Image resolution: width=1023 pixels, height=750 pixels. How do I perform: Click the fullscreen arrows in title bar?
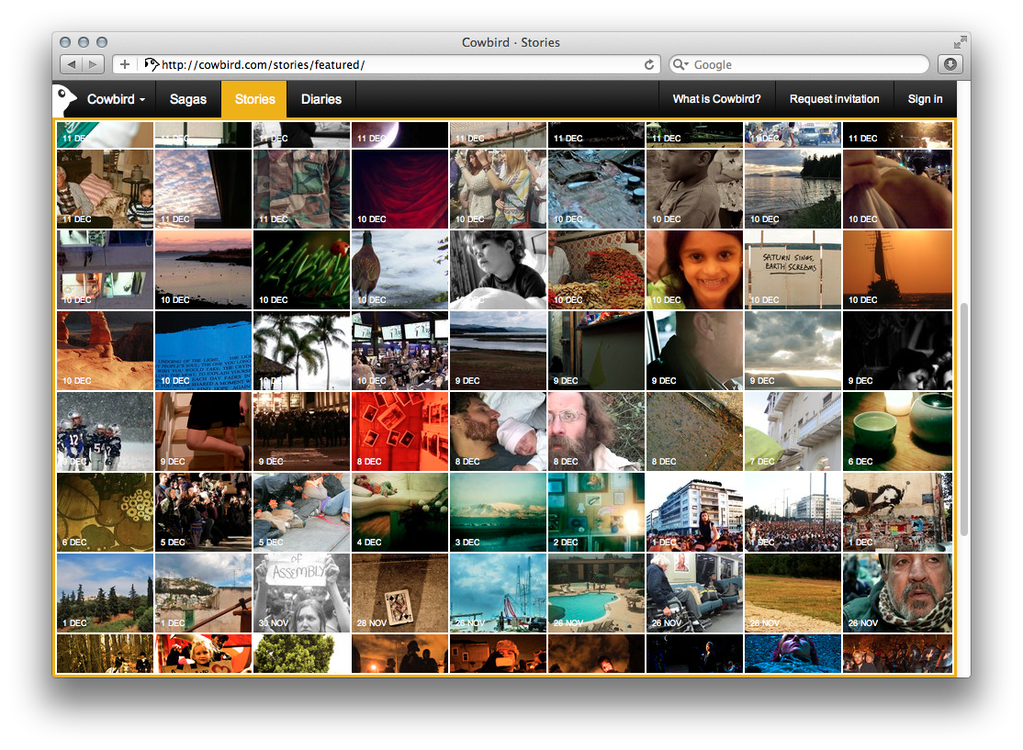960,42
